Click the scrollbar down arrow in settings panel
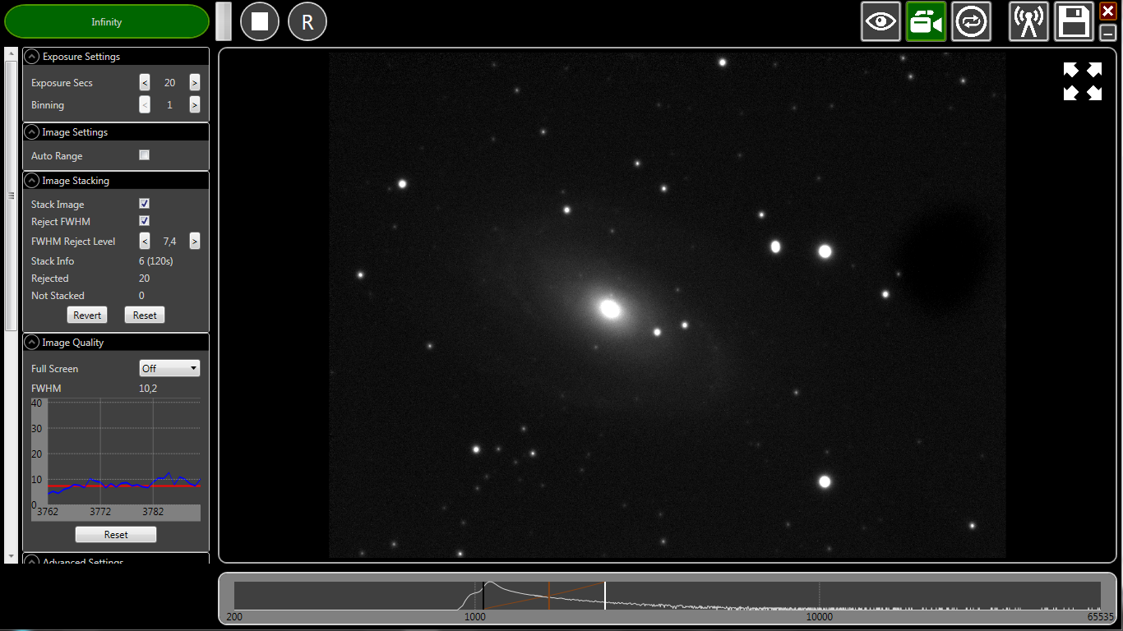The width and height of the screenshot is (1123, 631). pos(11,556)
